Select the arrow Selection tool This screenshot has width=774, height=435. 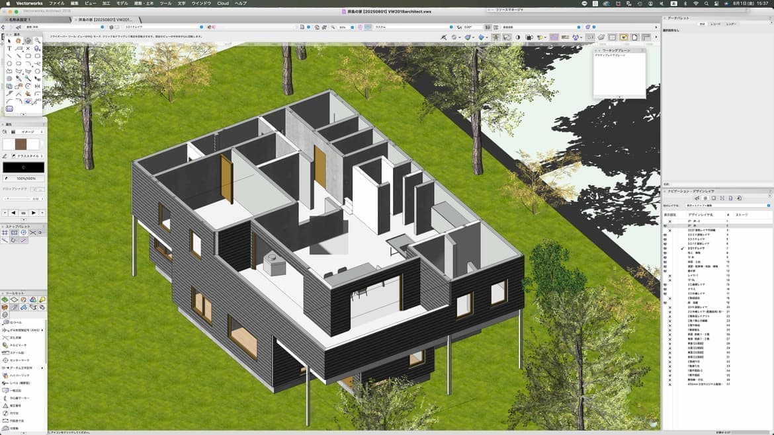click(x=9, y=41)
